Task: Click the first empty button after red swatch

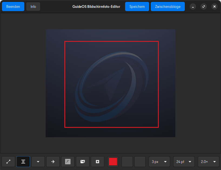Action: coord(127,162)
